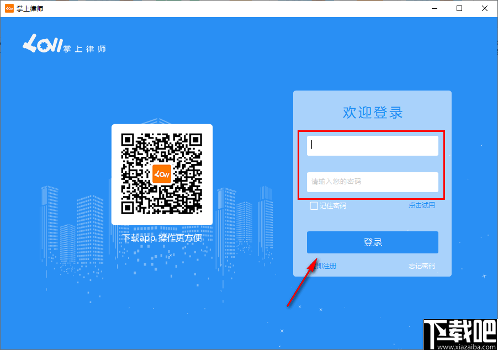Close the 掌上律师 window
The height and width of the screenshot is (350, 498).
click(x=484, y=8)
